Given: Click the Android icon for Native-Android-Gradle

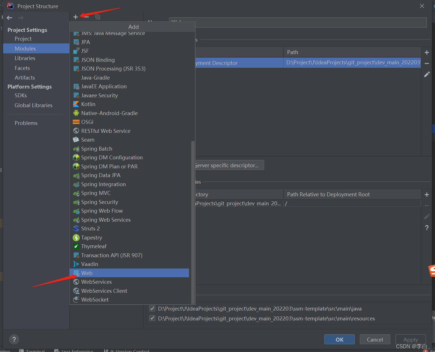Looking at the screenshot, I should point(76,113).
